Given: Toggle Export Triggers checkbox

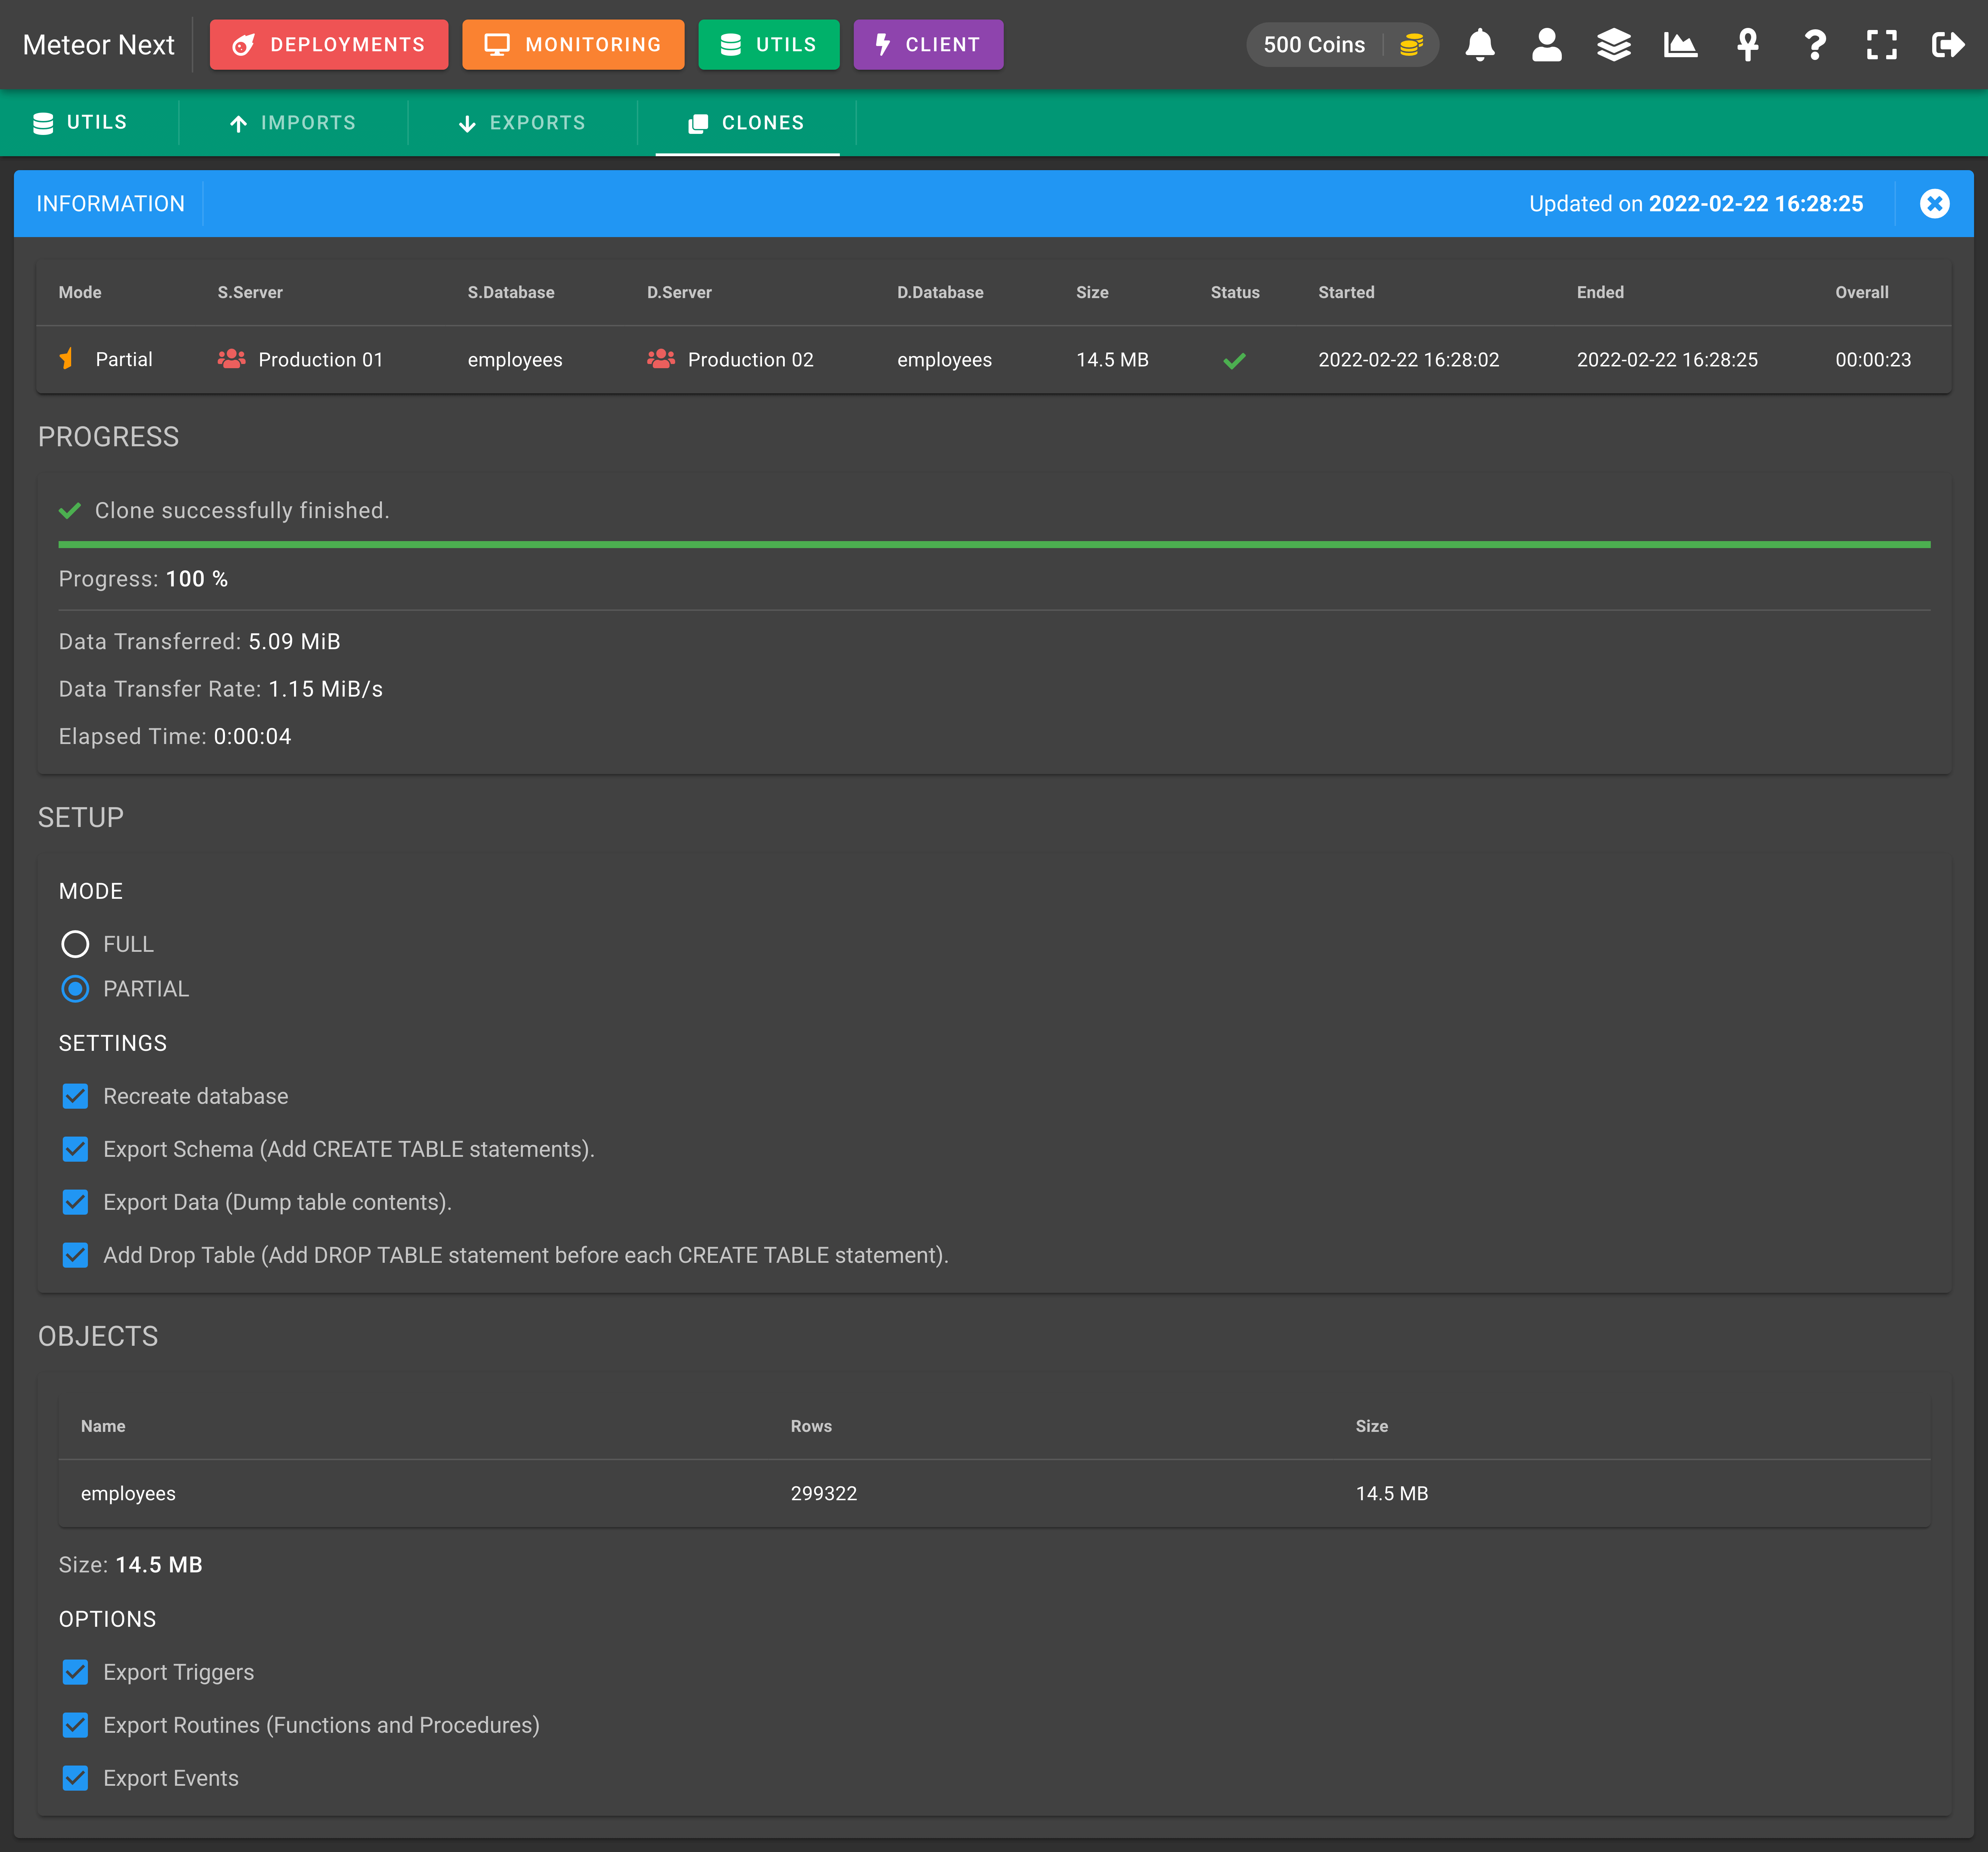Looking at the screenshot, I should [75, 1672].
